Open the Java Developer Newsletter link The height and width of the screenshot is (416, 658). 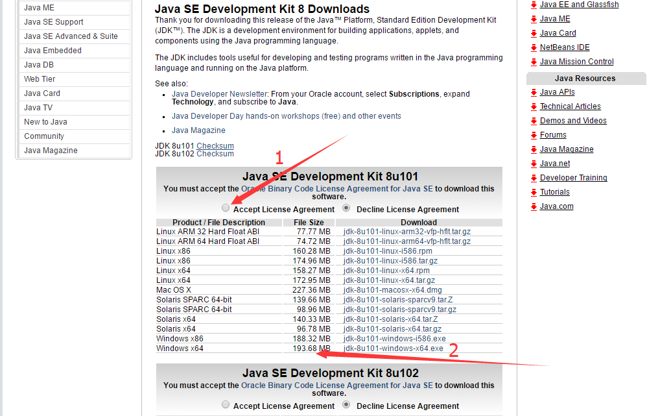click(x=220, y=94)
